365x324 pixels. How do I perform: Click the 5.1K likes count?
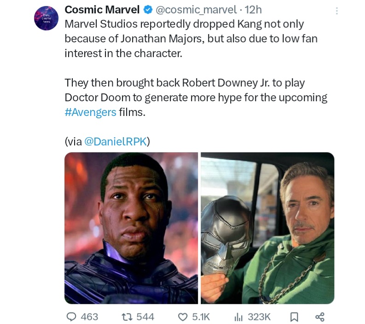point(201,317)
